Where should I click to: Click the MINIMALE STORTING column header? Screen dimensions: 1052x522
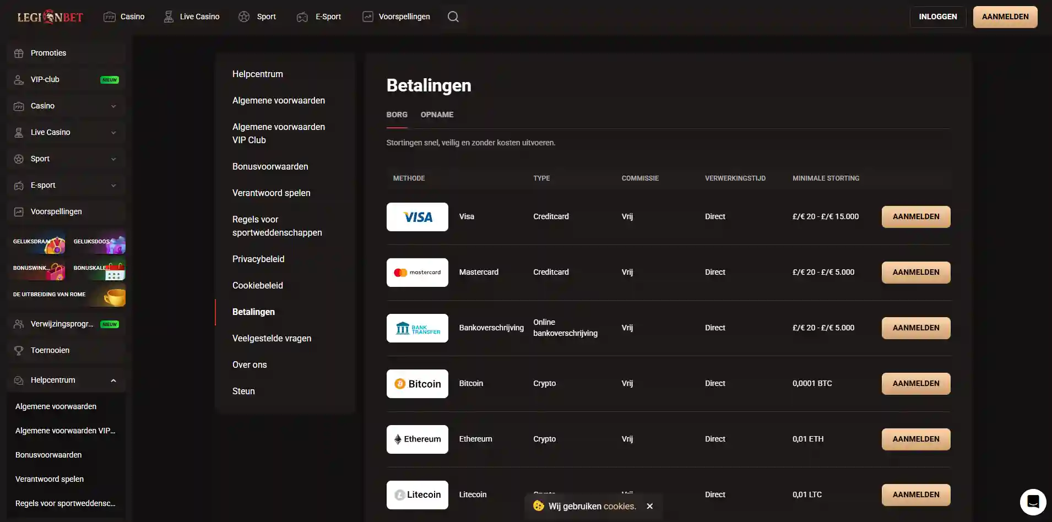pyautogui.click(x=826, y=178)
